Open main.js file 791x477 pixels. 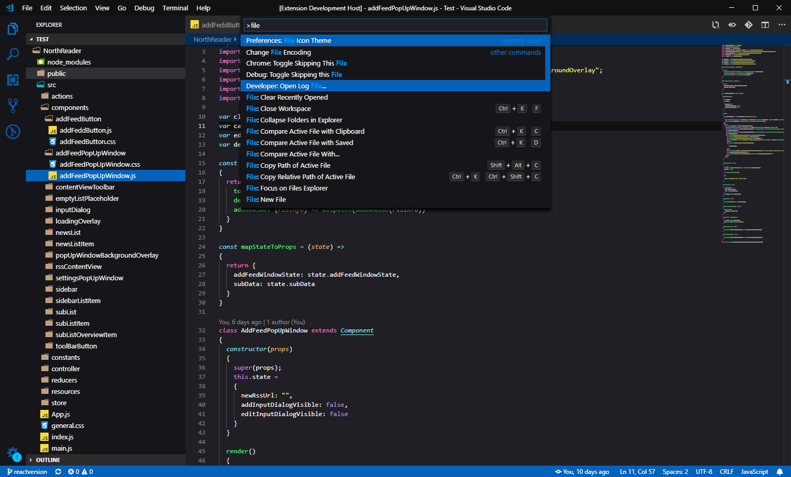tap(105, 448)
